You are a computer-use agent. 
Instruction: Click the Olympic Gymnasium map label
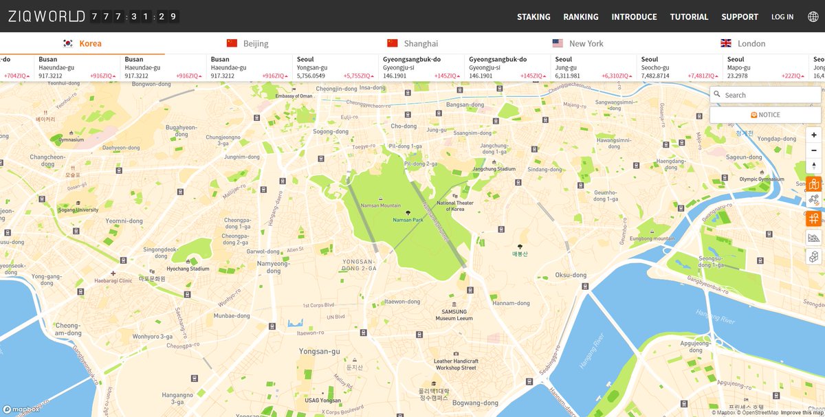coord(761,179)
